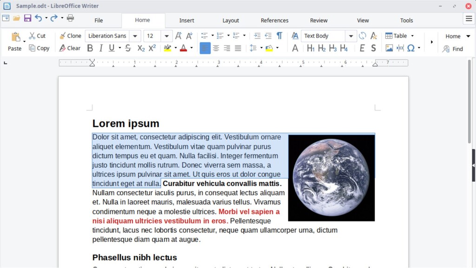Clear direct formatting
The width and height of the screenshot is (476, 268).
coord(70,48)
